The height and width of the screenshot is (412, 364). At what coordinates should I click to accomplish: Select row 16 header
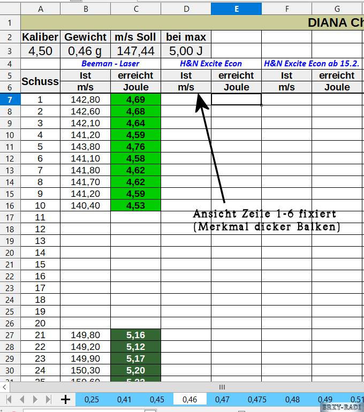coord(10,205)
